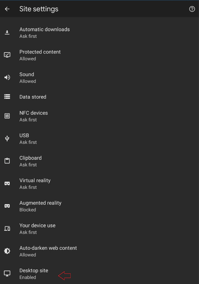Open Desktop site setting

pyautogui.click(x=34, y=273)
